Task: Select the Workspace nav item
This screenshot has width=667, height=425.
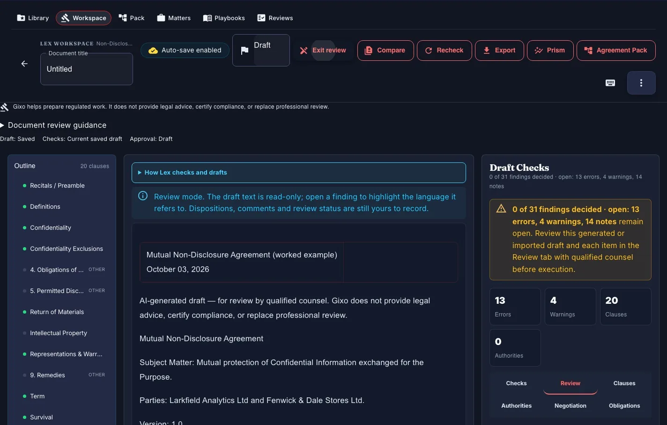Action: click(83, 18)
